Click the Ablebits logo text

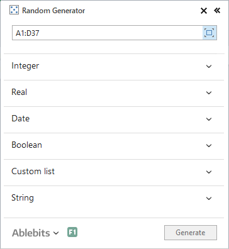coord(31,233)
